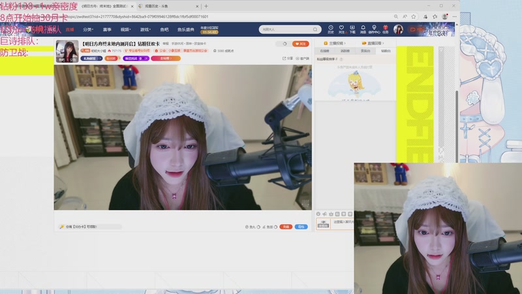522x294 pixels.
Task: Open the 主播投稿 link
Action: (335, 43)
